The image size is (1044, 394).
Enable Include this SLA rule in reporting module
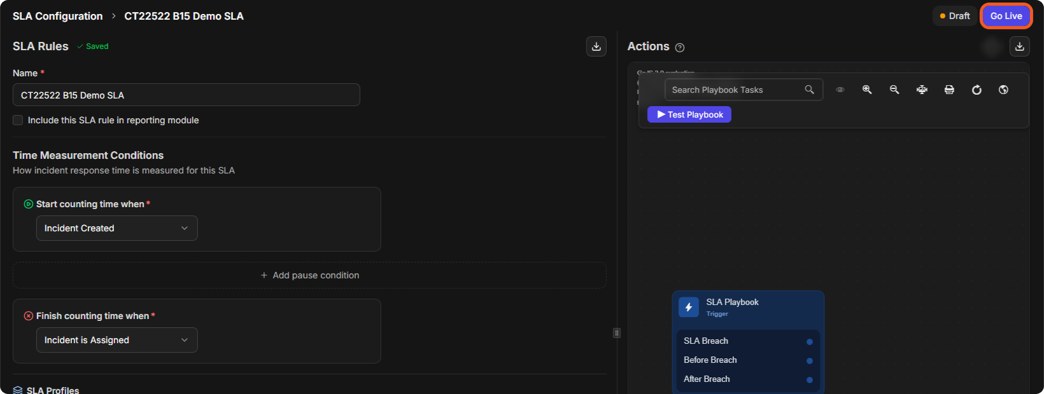pos(18,120)
